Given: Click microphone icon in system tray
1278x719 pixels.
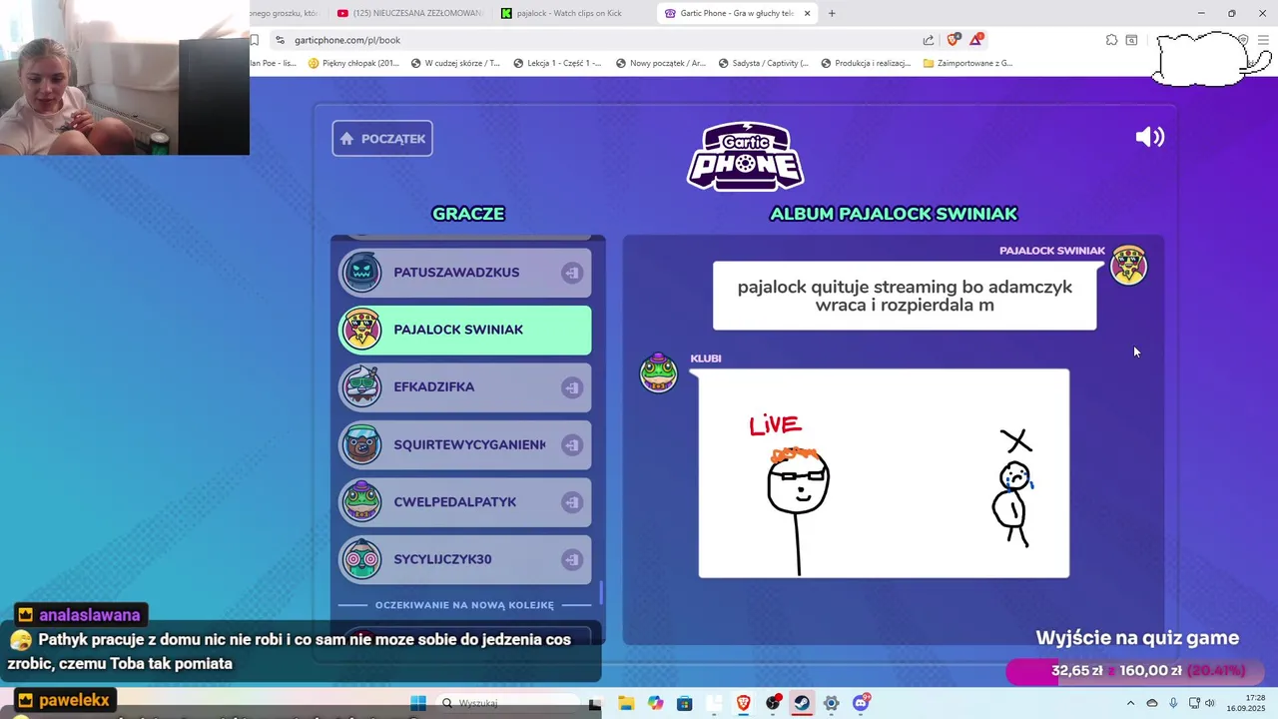Looking at the screenshot, I should click(x=1173, y=703).
